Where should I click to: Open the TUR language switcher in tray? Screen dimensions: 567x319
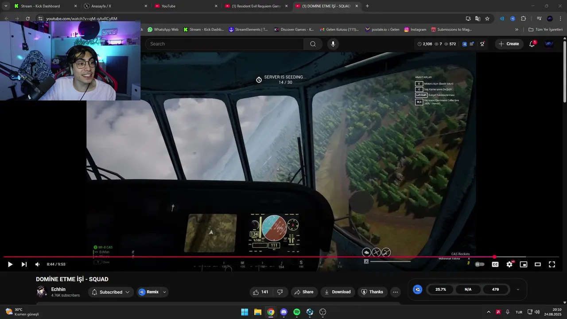click(519, 312)
